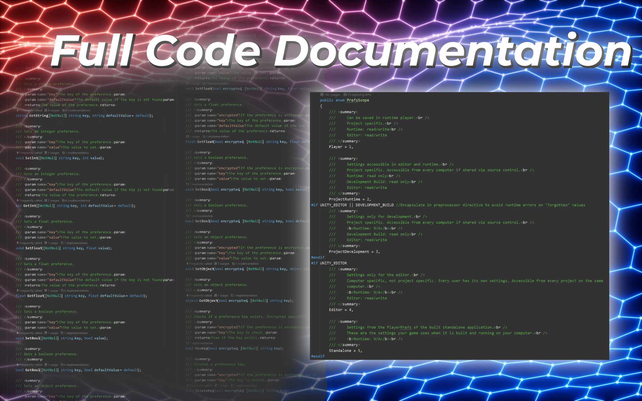Click the GetString method name
This screenshot has width=642, height=401.
click(38, 116)
